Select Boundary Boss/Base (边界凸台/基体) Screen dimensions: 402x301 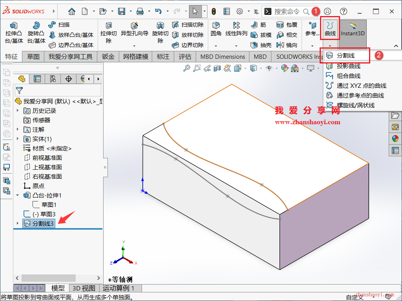click(71, 45)
